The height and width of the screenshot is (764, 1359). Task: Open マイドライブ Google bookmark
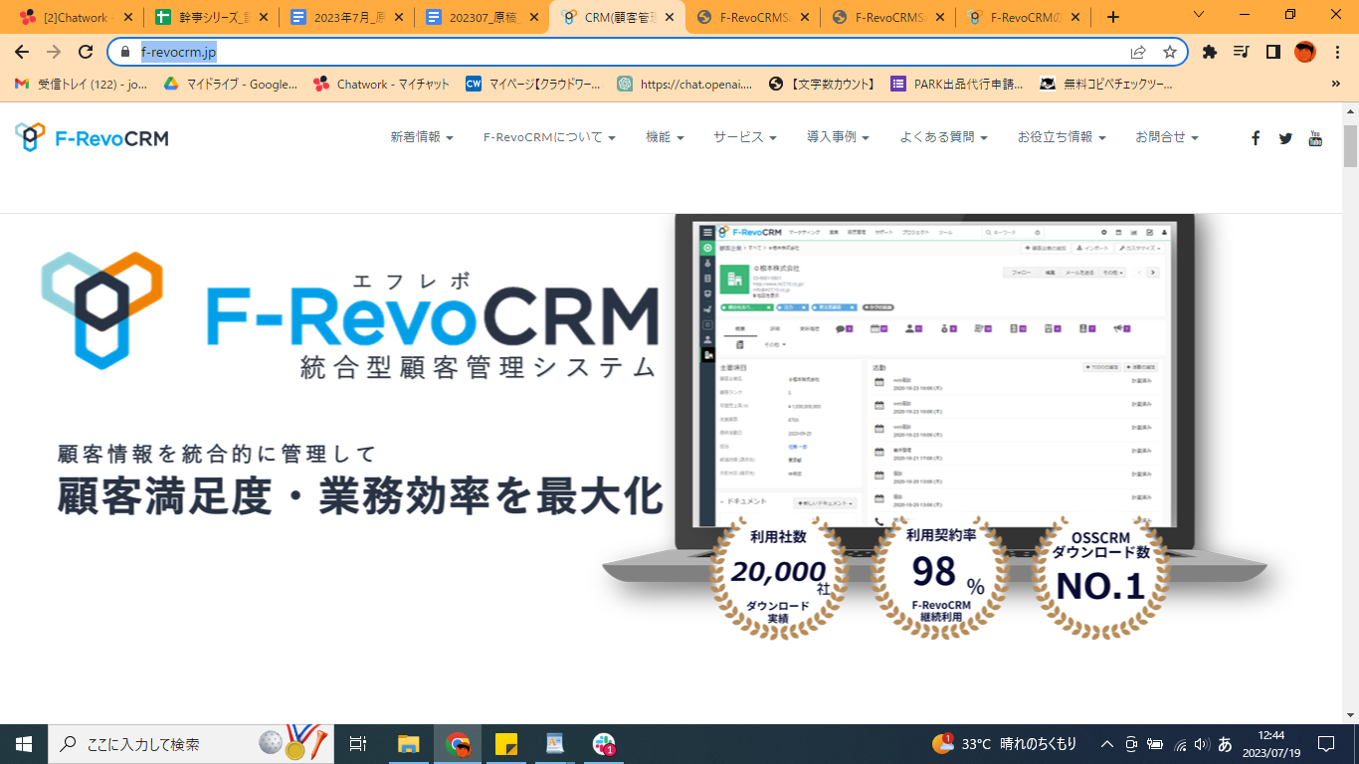click(231, 85)
